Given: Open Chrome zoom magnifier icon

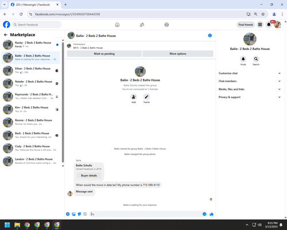Looking at the screenshot, I should click(255, 14).
